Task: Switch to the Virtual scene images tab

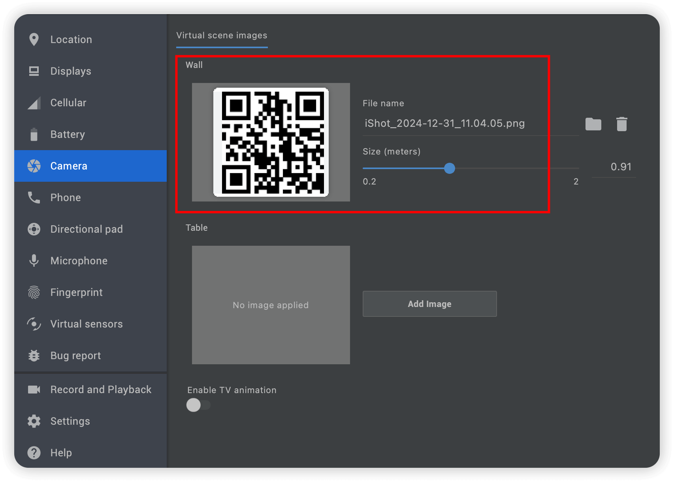Action: [222, 36]
